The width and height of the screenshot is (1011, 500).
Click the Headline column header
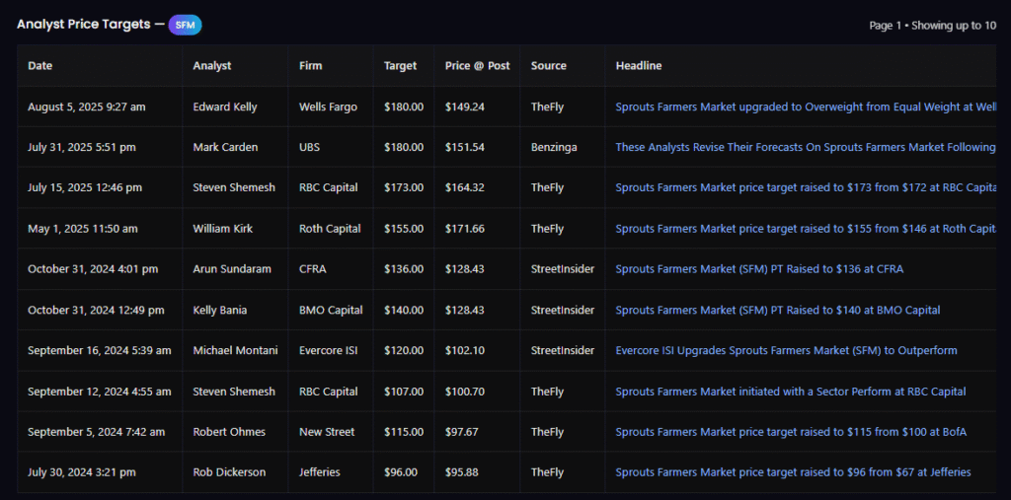click(x=639, y=66)
